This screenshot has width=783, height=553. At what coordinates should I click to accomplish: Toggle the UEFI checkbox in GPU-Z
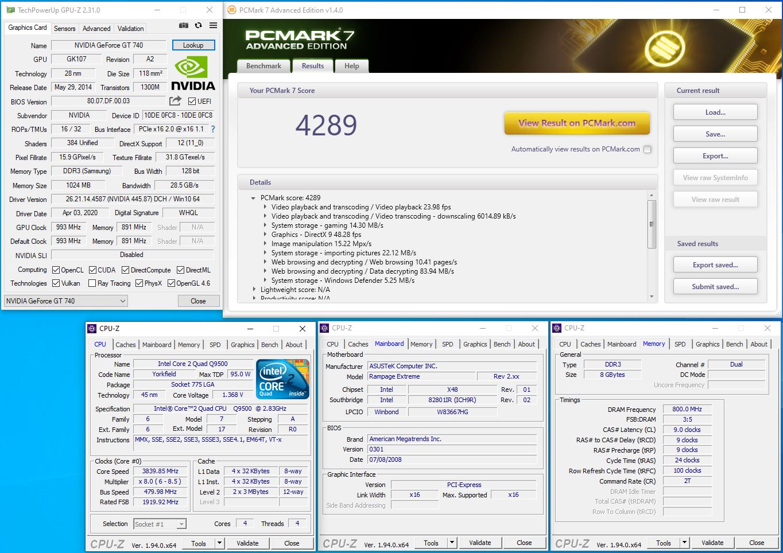192,102
